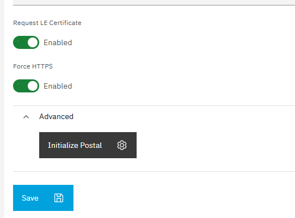Click the Advanced section header text
This screenshot has width=295, height=218.
pos(56,116)
